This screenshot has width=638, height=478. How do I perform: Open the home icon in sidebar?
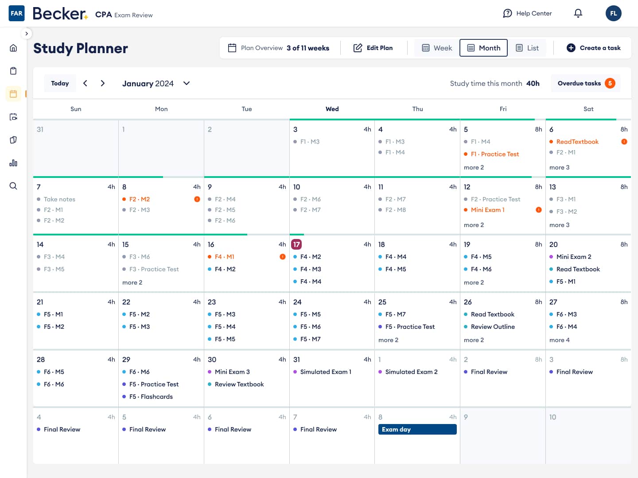pos(13,48)
